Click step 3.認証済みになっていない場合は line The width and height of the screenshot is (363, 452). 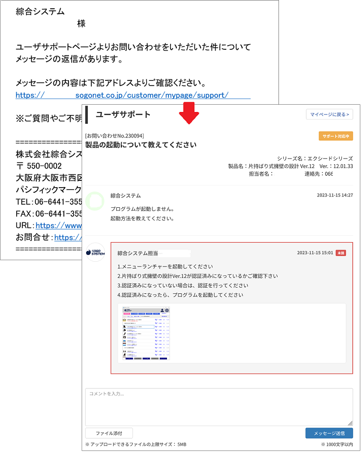tap(183, 286)
